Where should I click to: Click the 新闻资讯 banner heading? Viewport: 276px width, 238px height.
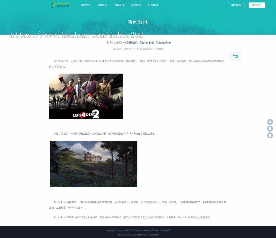(138, 22)
